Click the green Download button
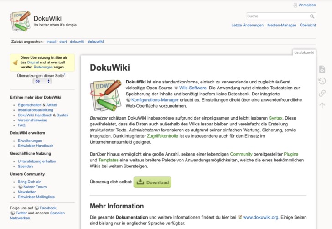Image resolution: width=332 pixels, height=229 pixels. pos(152,182)
